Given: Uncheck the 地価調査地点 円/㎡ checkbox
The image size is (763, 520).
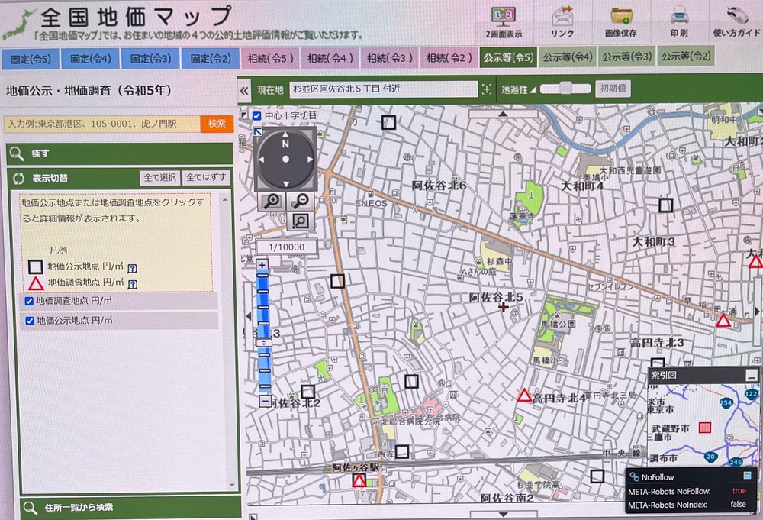Looking at the screenshot, I should [29, 301].
